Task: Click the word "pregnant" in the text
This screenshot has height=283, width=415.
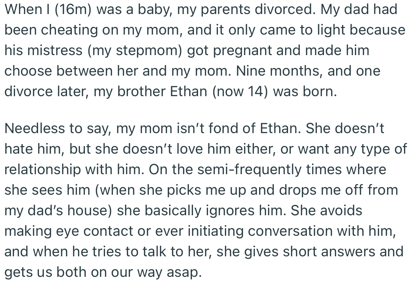Action: [244, 51]
